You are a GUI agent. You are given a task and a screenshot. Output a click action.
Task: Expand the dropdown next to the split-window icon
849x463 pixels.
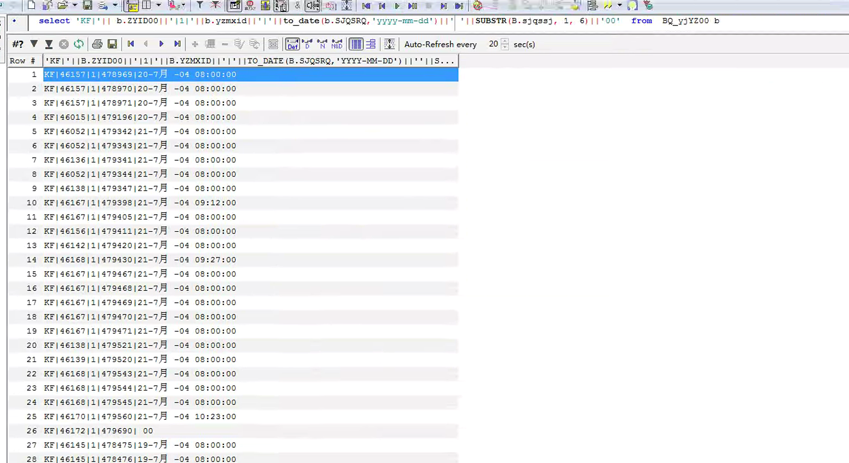(x=159, y=5)
